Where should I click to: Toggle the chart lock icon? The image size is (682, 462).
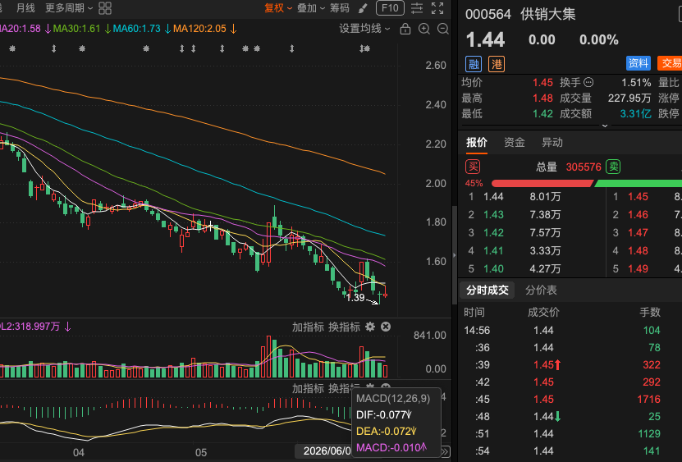coord(405,30)
